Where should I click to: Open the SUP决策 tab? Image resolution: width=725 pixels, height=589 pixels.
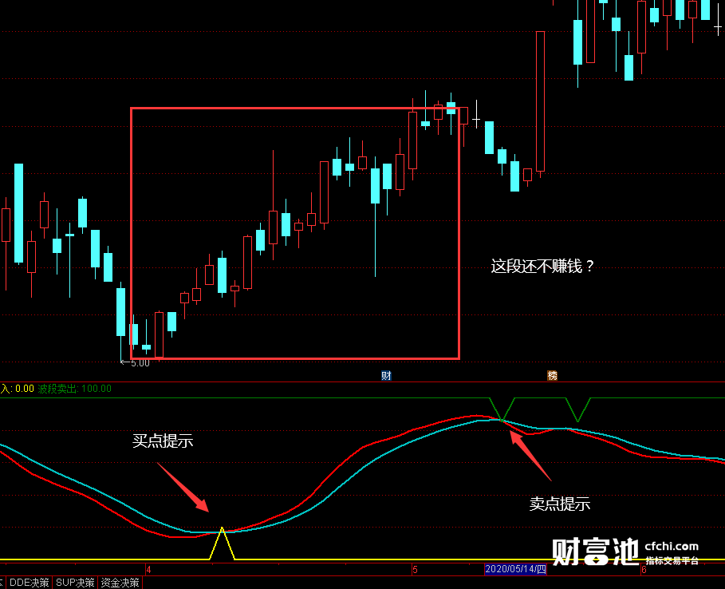tap(75, 583)
